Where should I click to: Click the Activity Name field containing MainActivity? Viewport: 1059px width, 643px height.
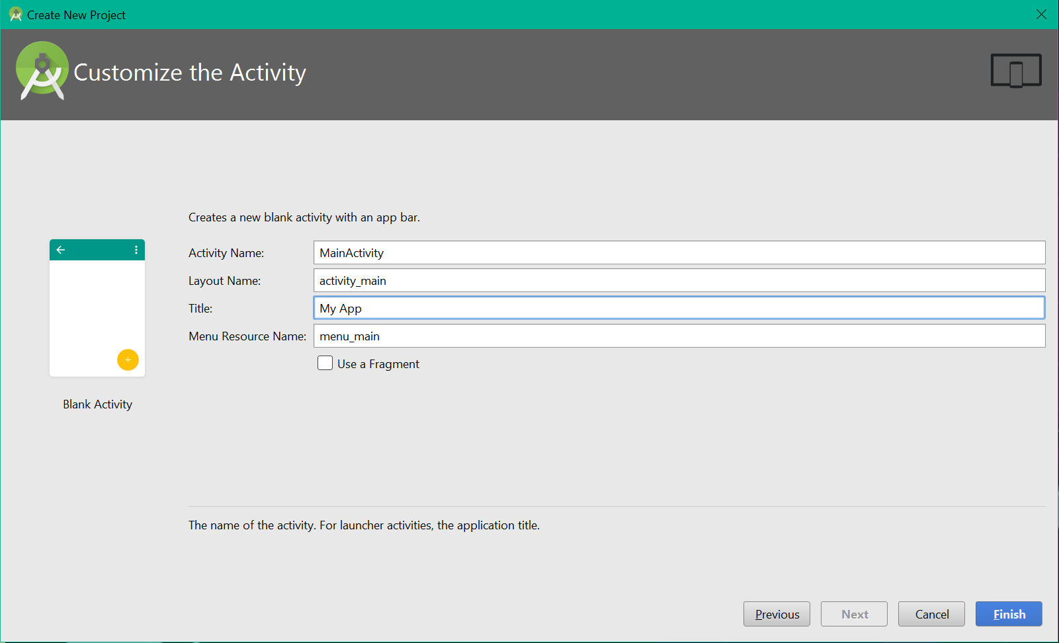click(679, 253)
